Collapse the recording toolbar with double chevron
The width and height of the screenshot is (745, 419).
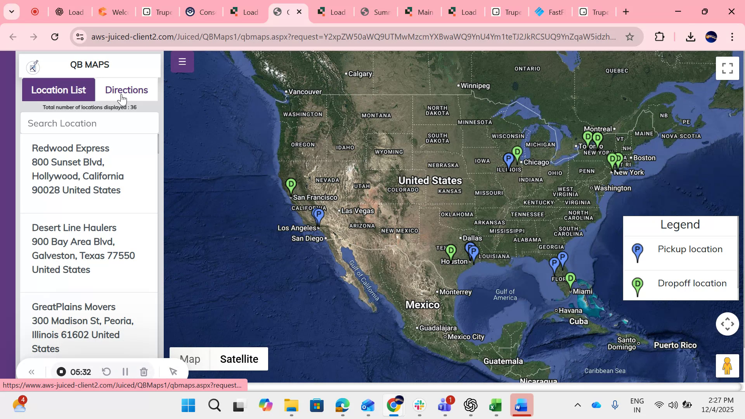coord(31,372)
